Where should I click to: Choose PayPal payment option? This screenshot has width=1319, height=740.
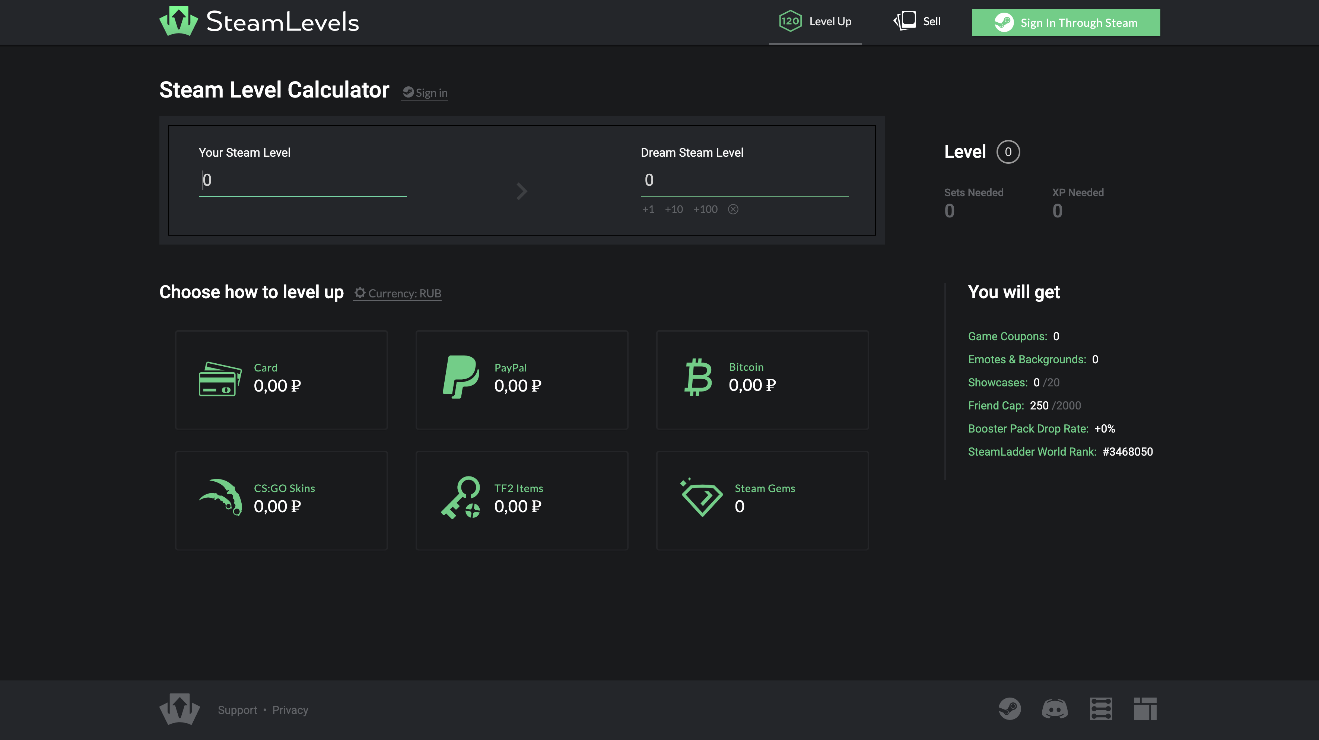tap(522, 380)
